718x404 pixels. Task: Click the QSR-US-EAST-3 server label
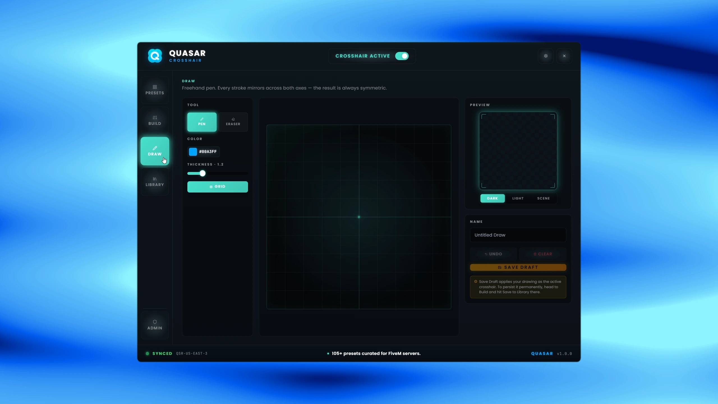[192, 353]
